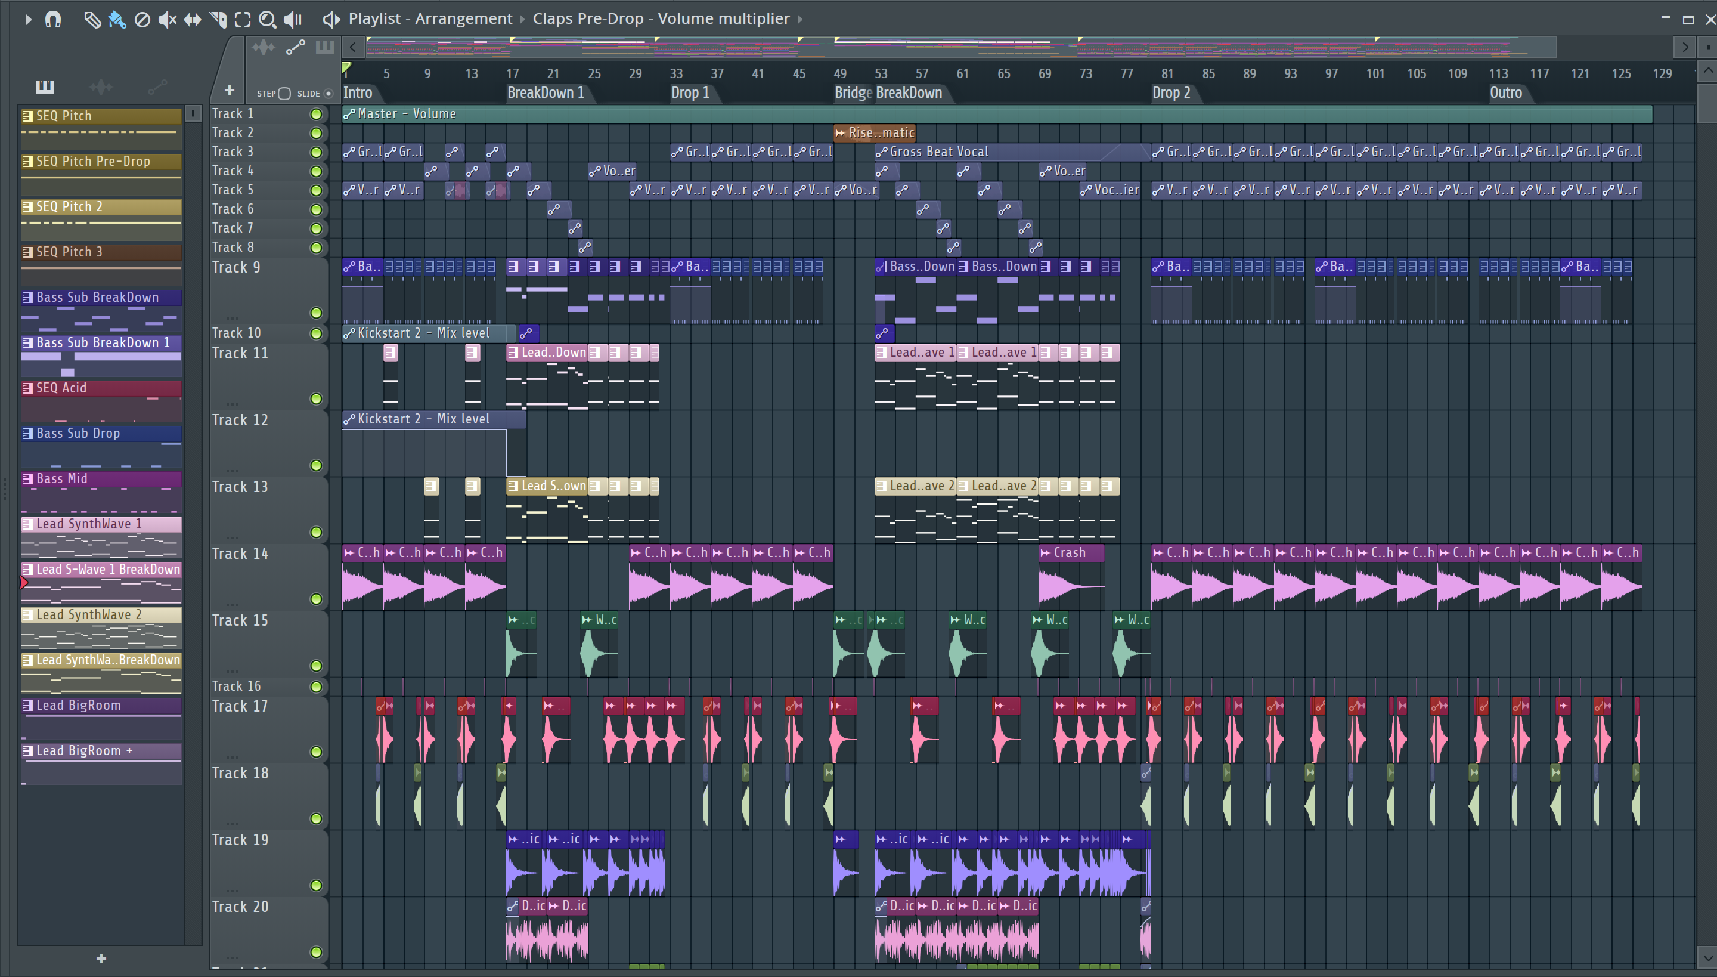This screenshot has height=977, width=1717.
Task: Select the Gross Beat Vocal automation clip
Action: point(1012,152)
